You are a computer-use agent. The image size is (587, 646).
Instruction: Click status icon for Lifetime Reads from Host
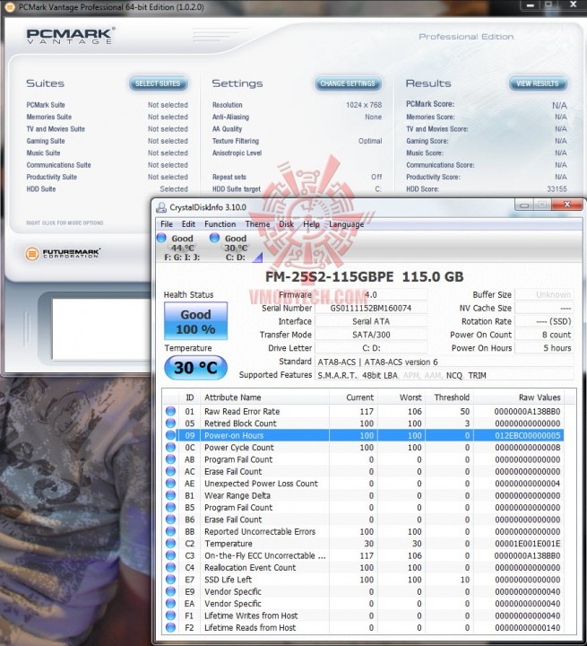pyautogui.click(x=170, y=627)
